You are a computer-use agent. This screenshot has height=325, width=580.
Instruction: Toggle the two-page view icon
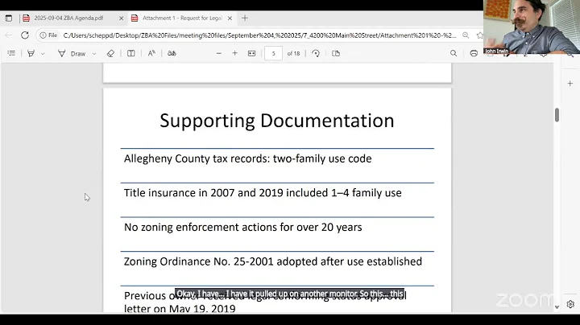[x=336, y=54]
